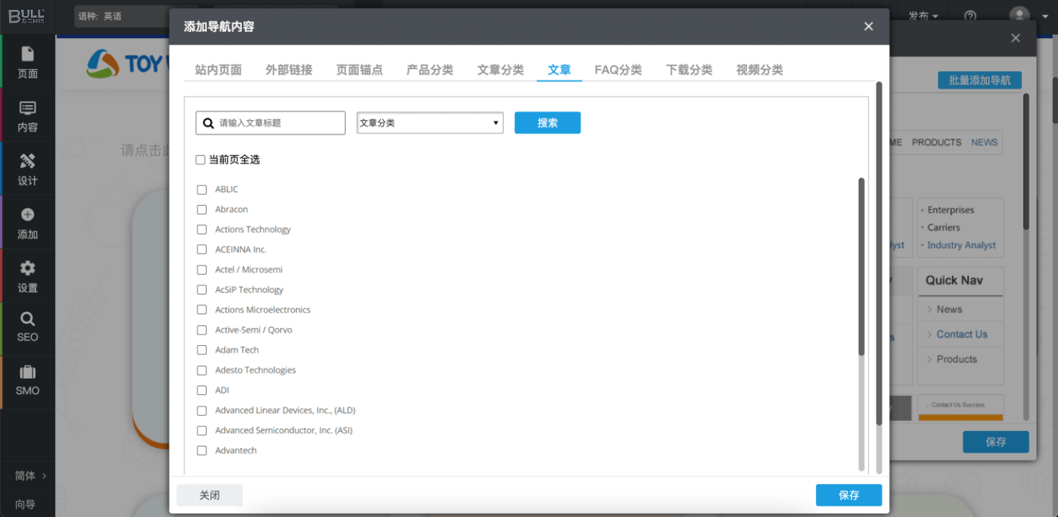
Task: Open the 页面 (Pages) sidebar icon
Action: click(28, 55)
